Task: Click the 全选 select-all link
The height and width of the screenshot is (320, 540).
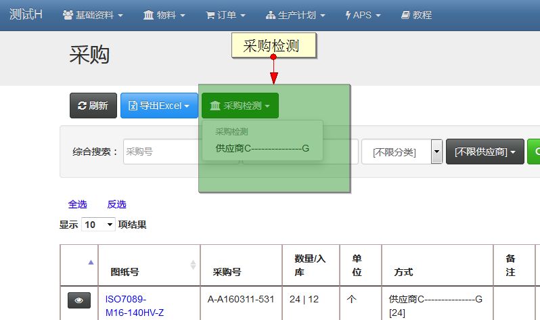Action: [x=77, y=204]
